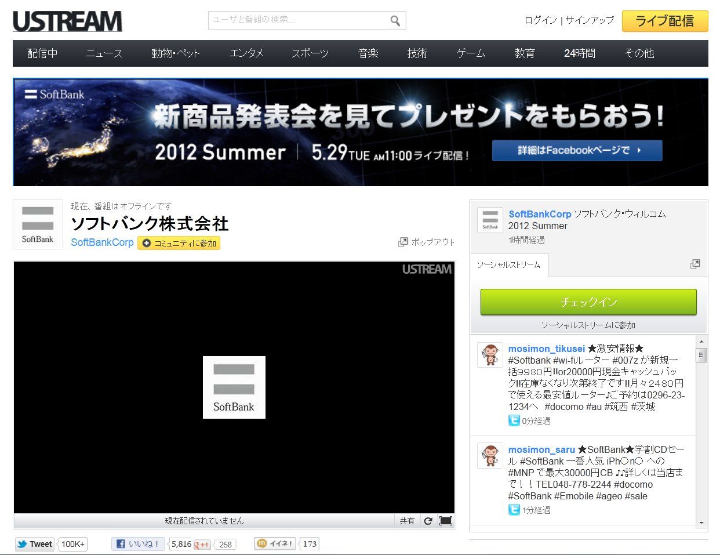Click the mixi イイネ！ button

point(275,543)
